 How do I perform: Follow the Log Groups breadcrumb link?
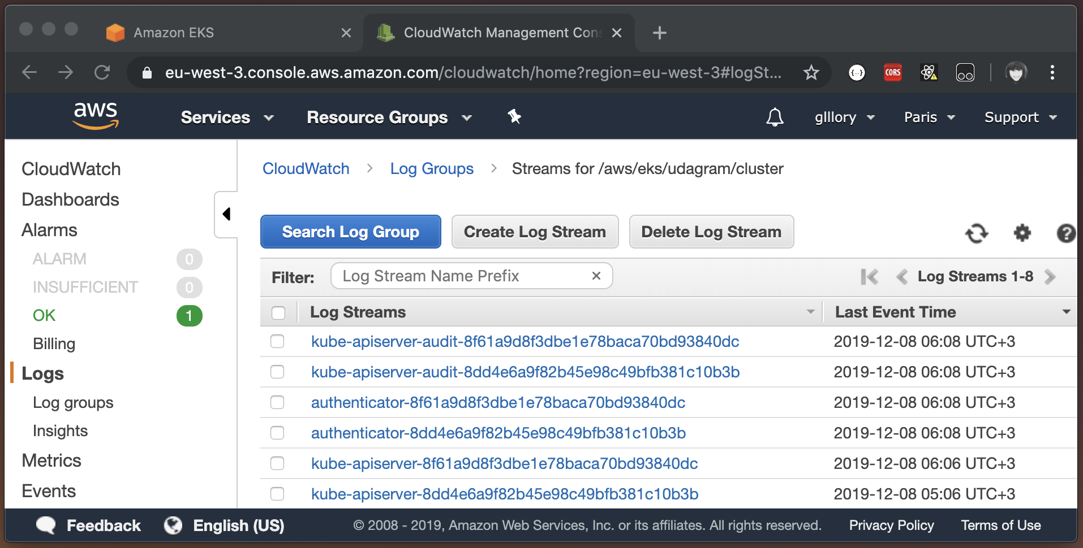[432, 169]
